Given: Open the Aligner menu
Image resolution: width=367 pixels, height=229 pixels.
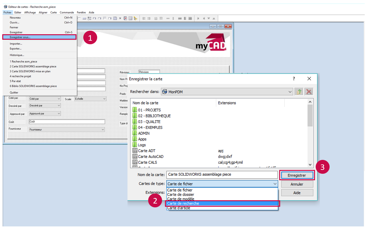Looking at the screenshot, I should (43, 12).
